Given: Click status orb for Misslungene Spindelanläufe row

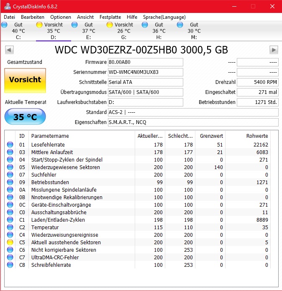Looking at the screenshot, I should click(x=10, y=190).
